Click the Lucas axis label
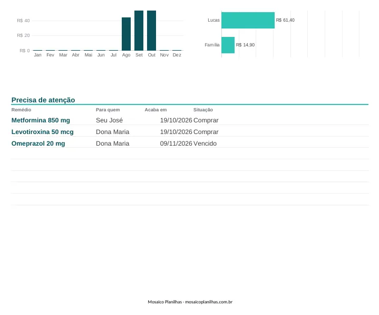 [x=213, y=20]
